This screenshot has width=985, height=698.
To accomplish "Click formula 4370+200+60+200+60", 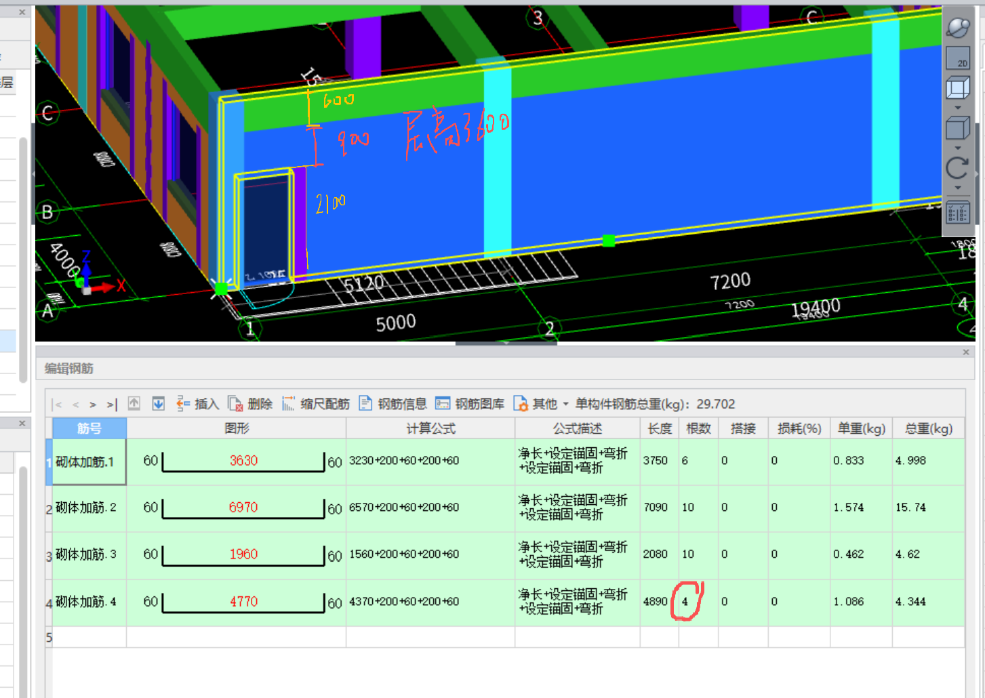I will point(404,602).
